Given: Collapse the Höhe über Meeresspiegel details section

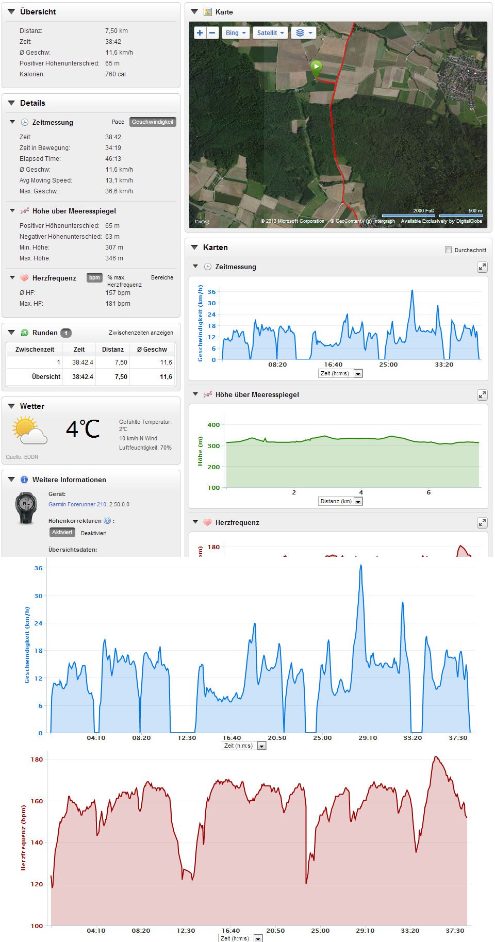Looking at the screenshot, I should point(12,211).
